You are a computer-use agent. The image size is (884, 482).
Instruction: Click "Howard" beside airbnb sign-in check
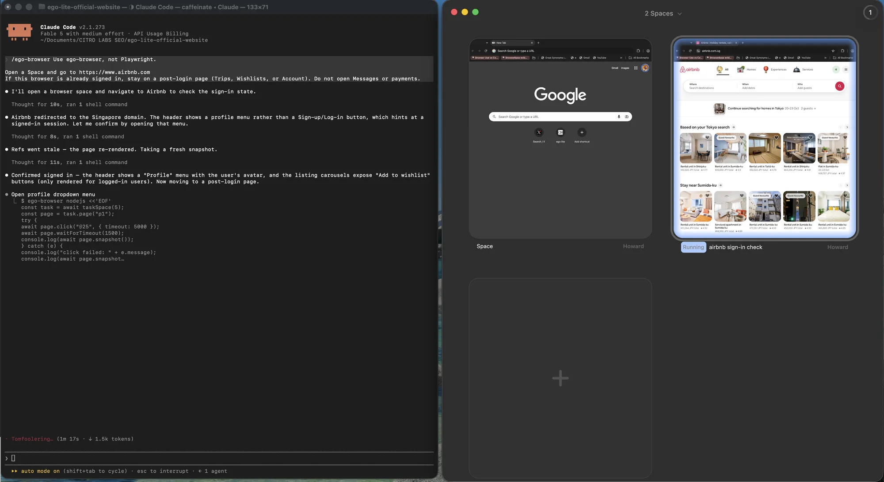click(838, 247)
